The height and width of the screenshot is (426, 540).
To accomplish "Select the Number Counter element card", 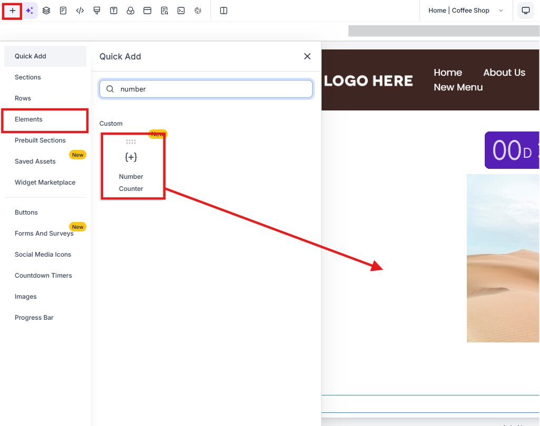I will pos(131,166).
